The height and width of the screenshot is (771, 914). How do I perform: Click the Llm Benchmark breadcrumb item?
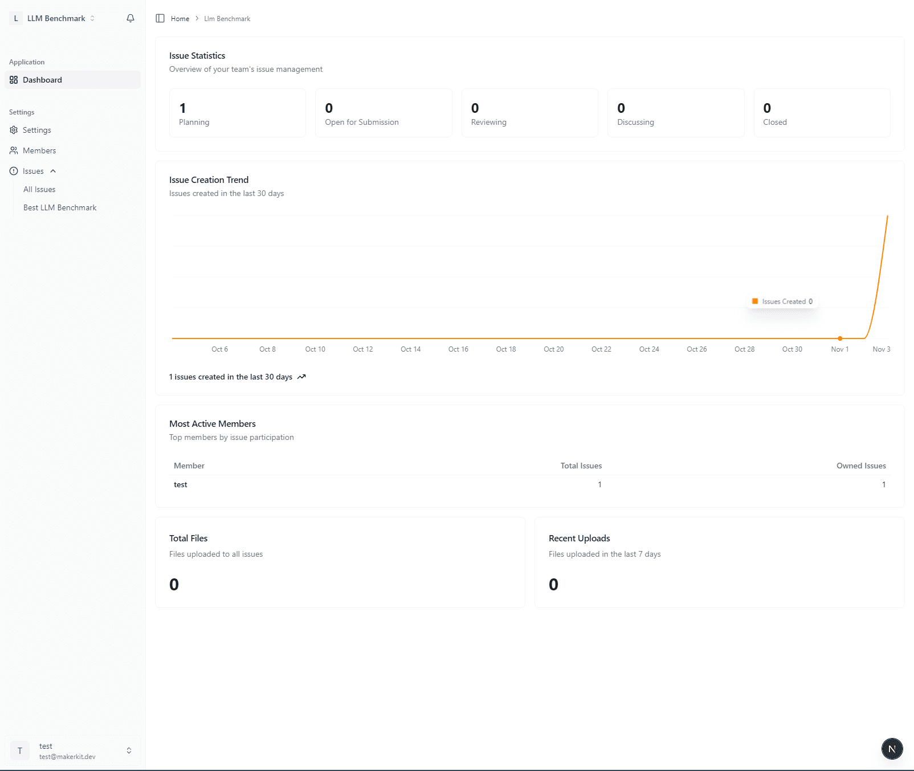[227, 18]
